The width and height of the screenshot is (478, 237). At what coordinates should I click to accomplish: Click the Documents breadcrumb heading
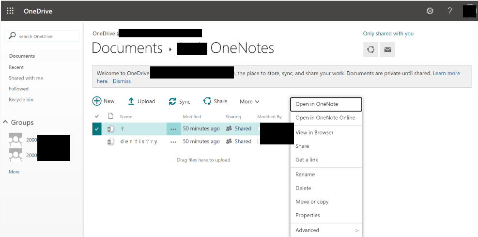pyautogui.click(x=127, y=48)
